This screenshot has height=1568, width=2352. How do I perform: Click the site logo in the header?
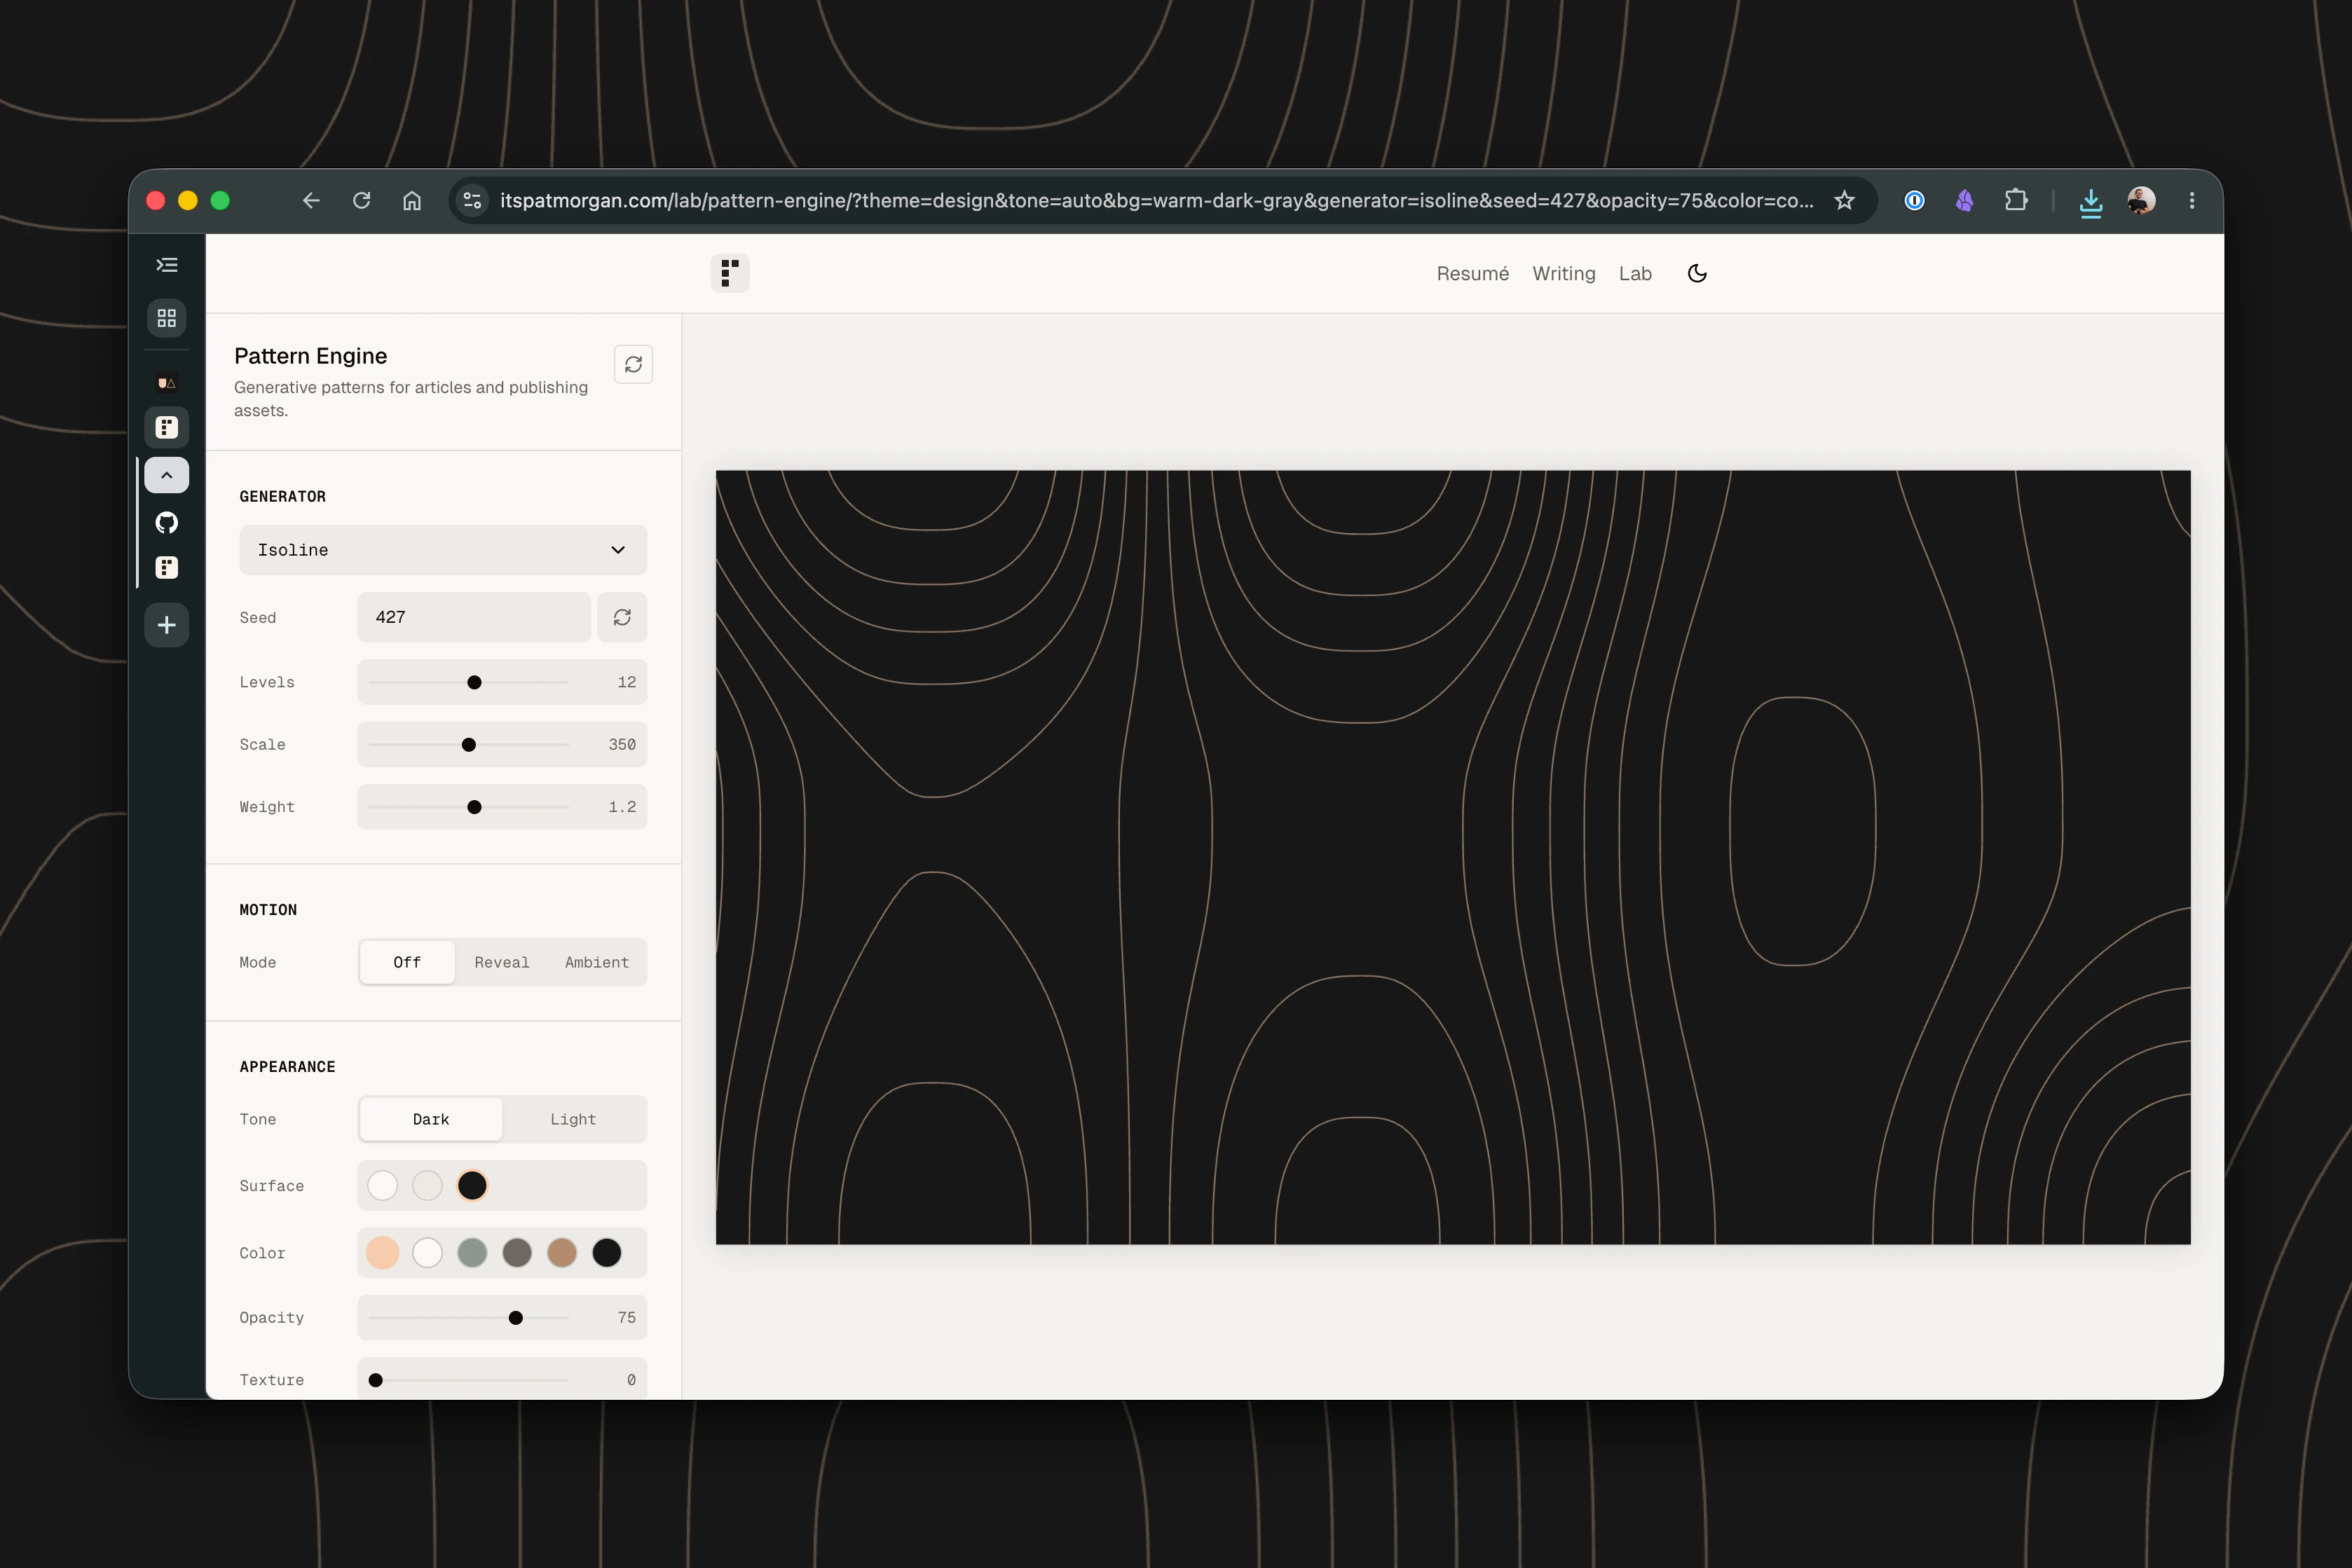730,273
